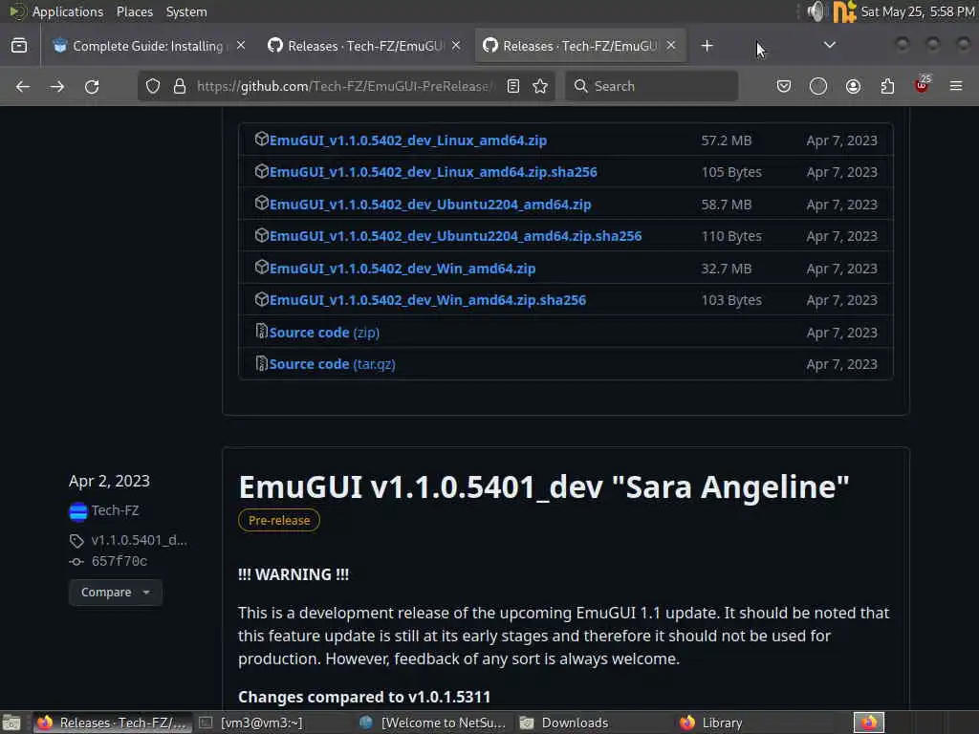Select 57.2 MB size text
Screen dimensions: 979x734
pos(727,140)
